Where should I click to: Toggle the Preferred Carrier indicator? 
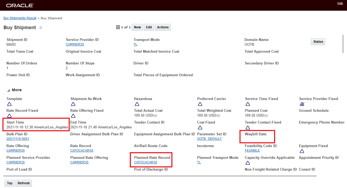pos(200,104)
